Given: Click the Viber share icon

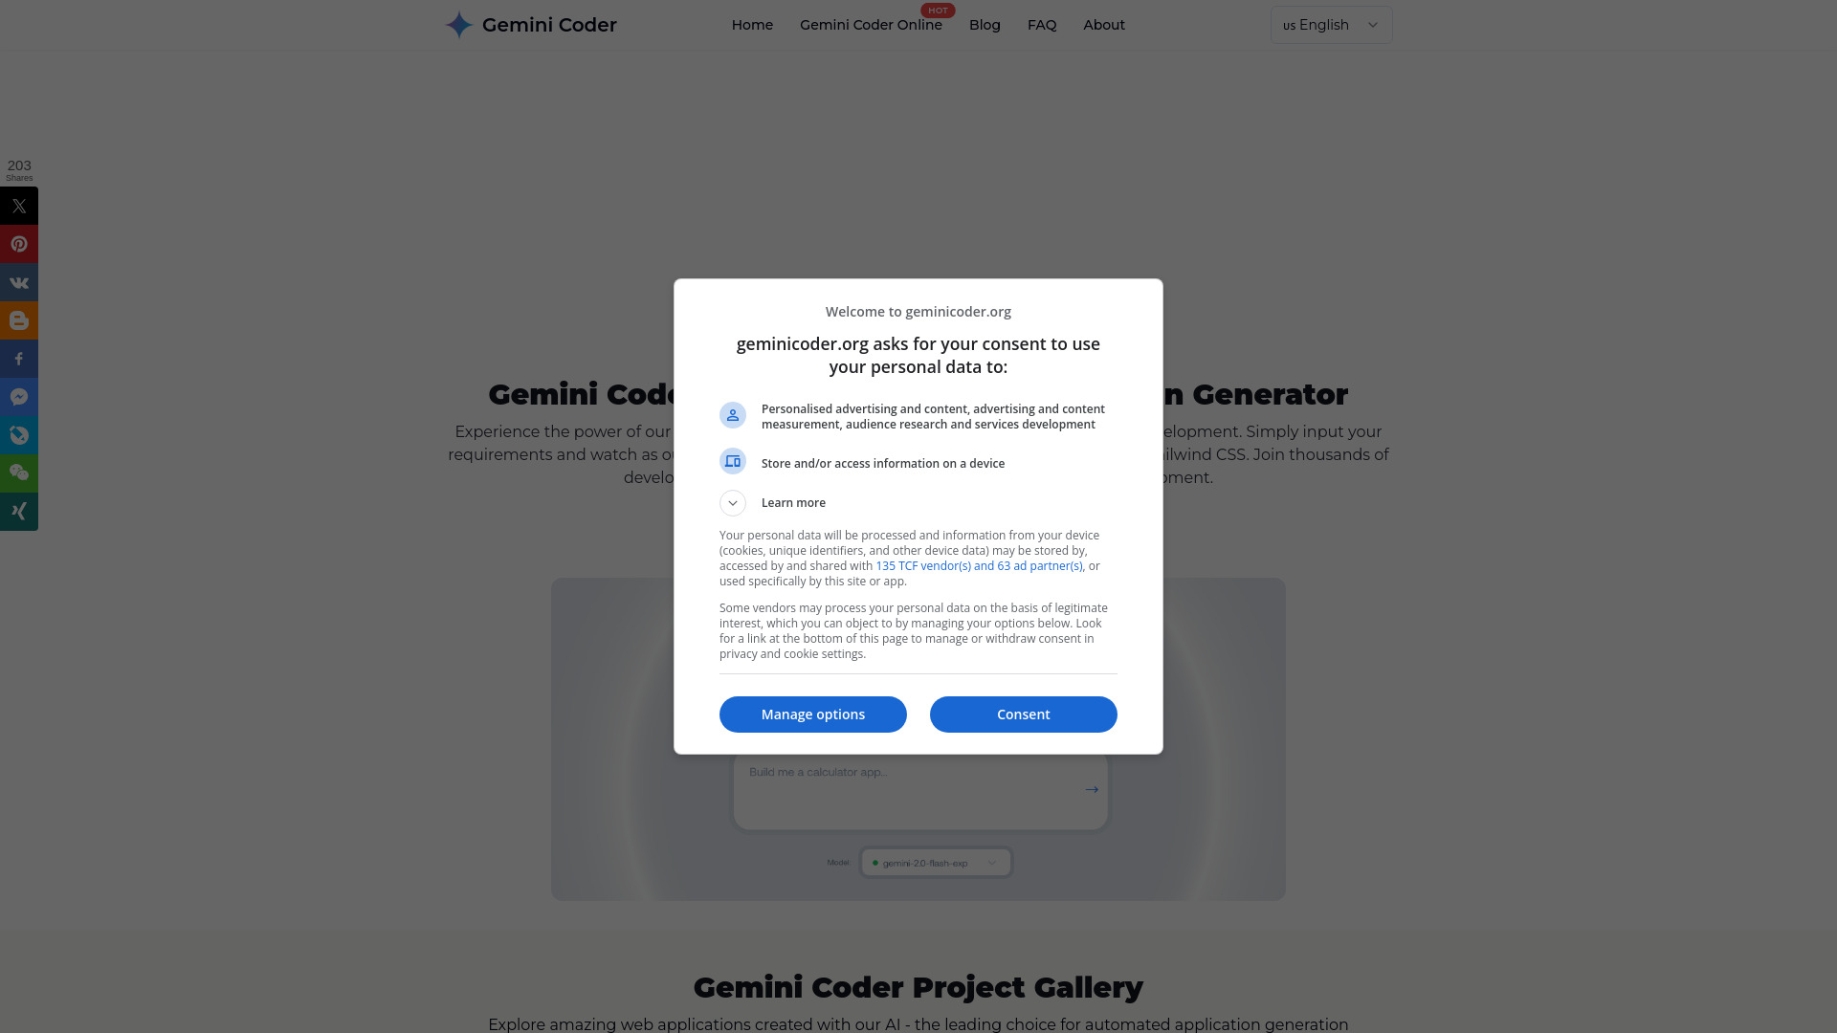Looking at the screenshot, I should tap(19, 435).
